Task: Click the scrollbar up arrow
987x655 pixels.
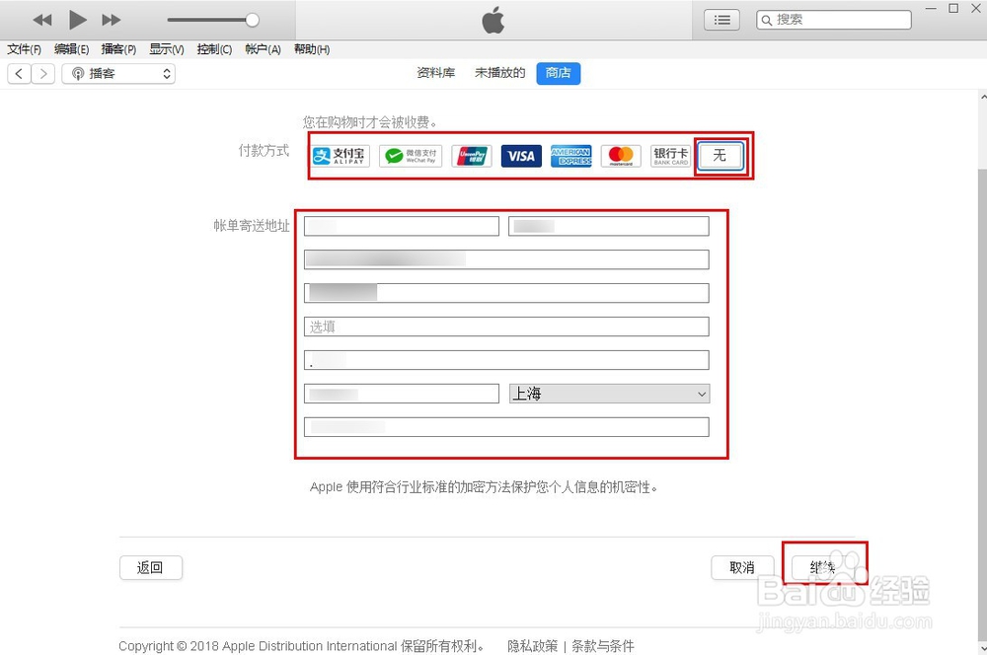Action: [x=983, y=97]
